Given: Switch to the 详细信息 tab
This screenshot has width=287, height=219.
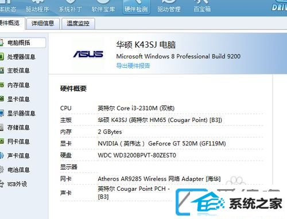Looking at the screenshot, I should click(x=42, y=24).
